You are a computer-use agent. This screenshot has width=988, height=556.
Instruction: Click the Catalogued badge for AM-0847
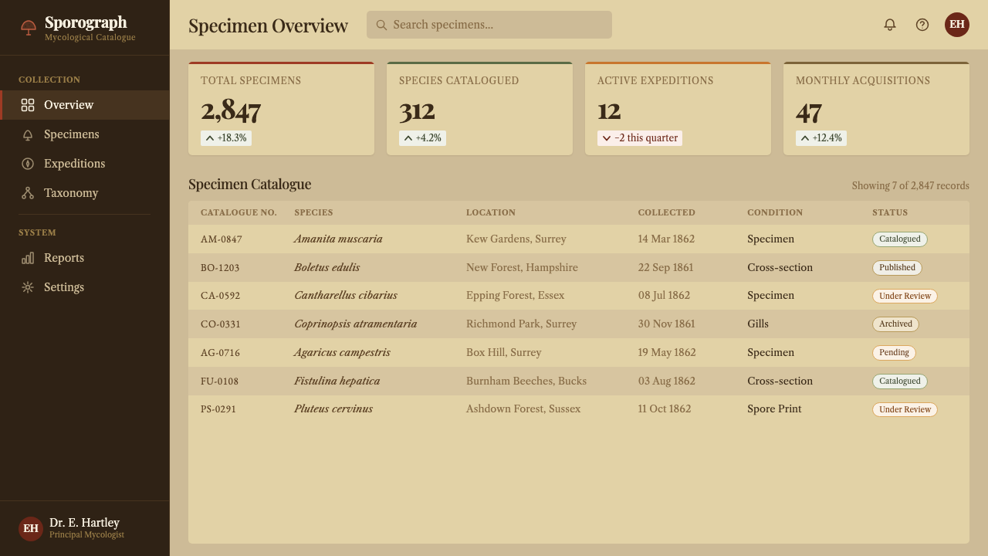point(900,239)
